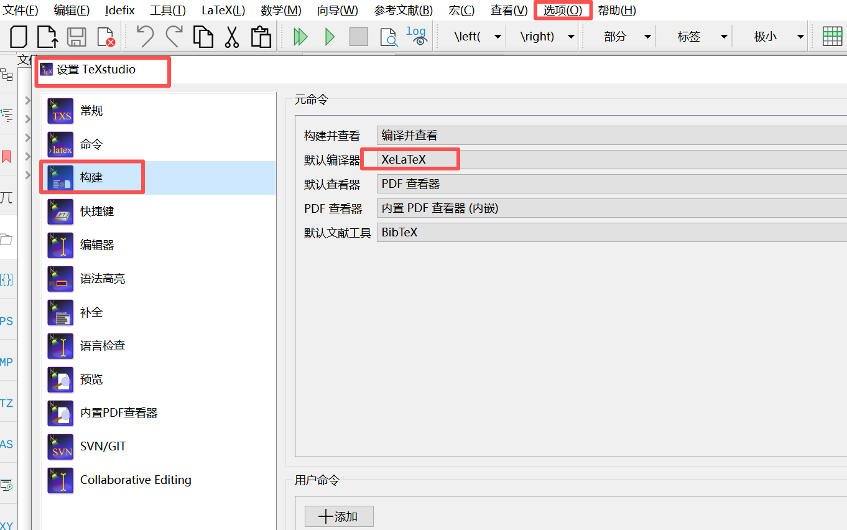Save the file with the floppy disk icon

point(76,37)
